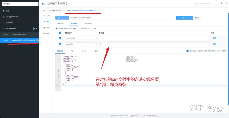Viewport: 229px width, 118px height.
Task: Collapse the JSON root fold arrow on line 1
Action: pyautogui.click(x=60, y=55)
